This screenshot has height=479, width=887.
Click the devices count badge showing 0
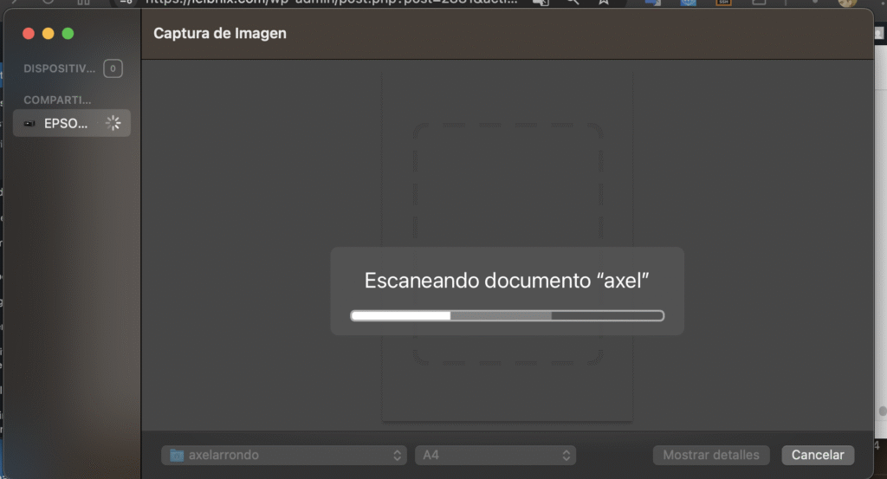113,68
